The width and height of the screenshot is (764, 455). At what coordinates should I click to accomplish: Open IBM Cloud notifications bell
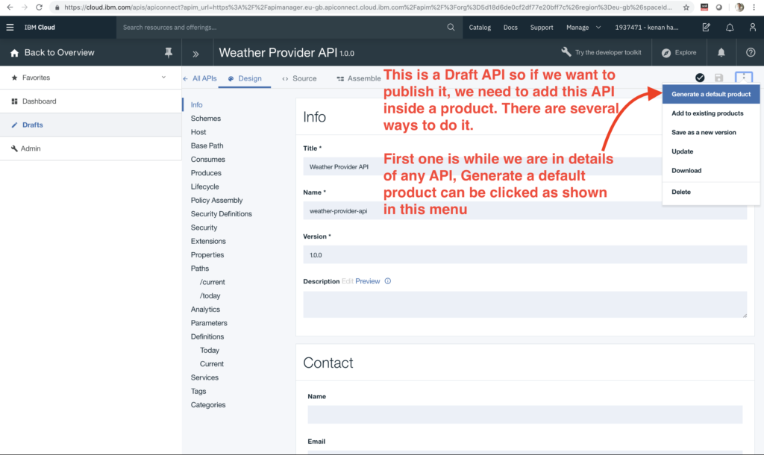click(x=730, y=28)
